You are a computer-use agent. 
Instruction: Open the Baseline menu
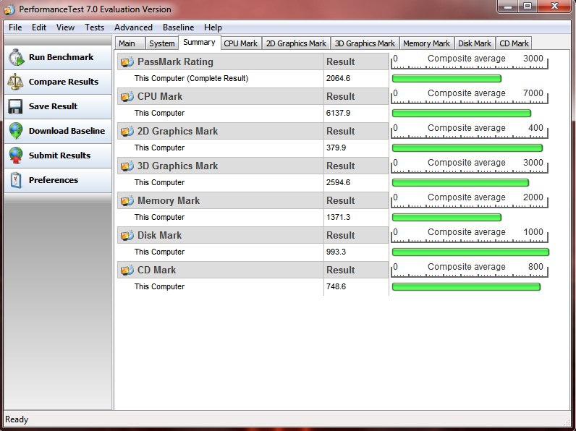[178, 27]
